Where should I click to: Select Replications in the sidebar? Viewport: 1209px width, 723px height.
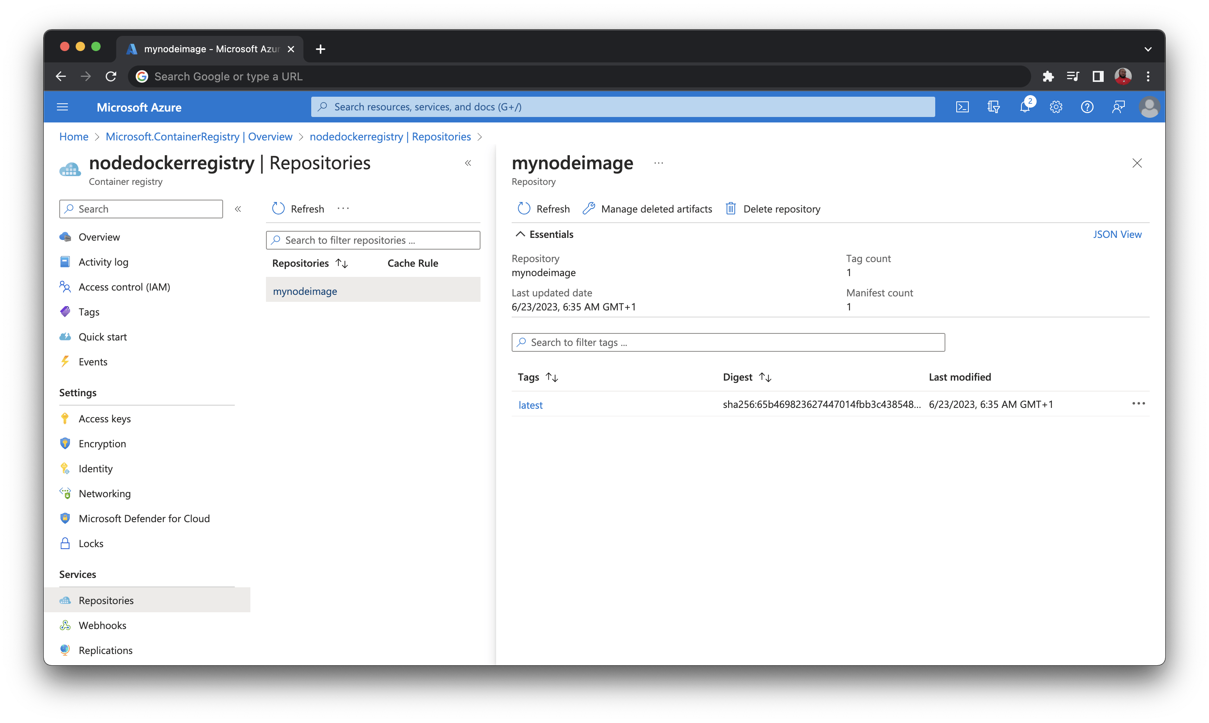pyautogui.click(x=106, y=650)
